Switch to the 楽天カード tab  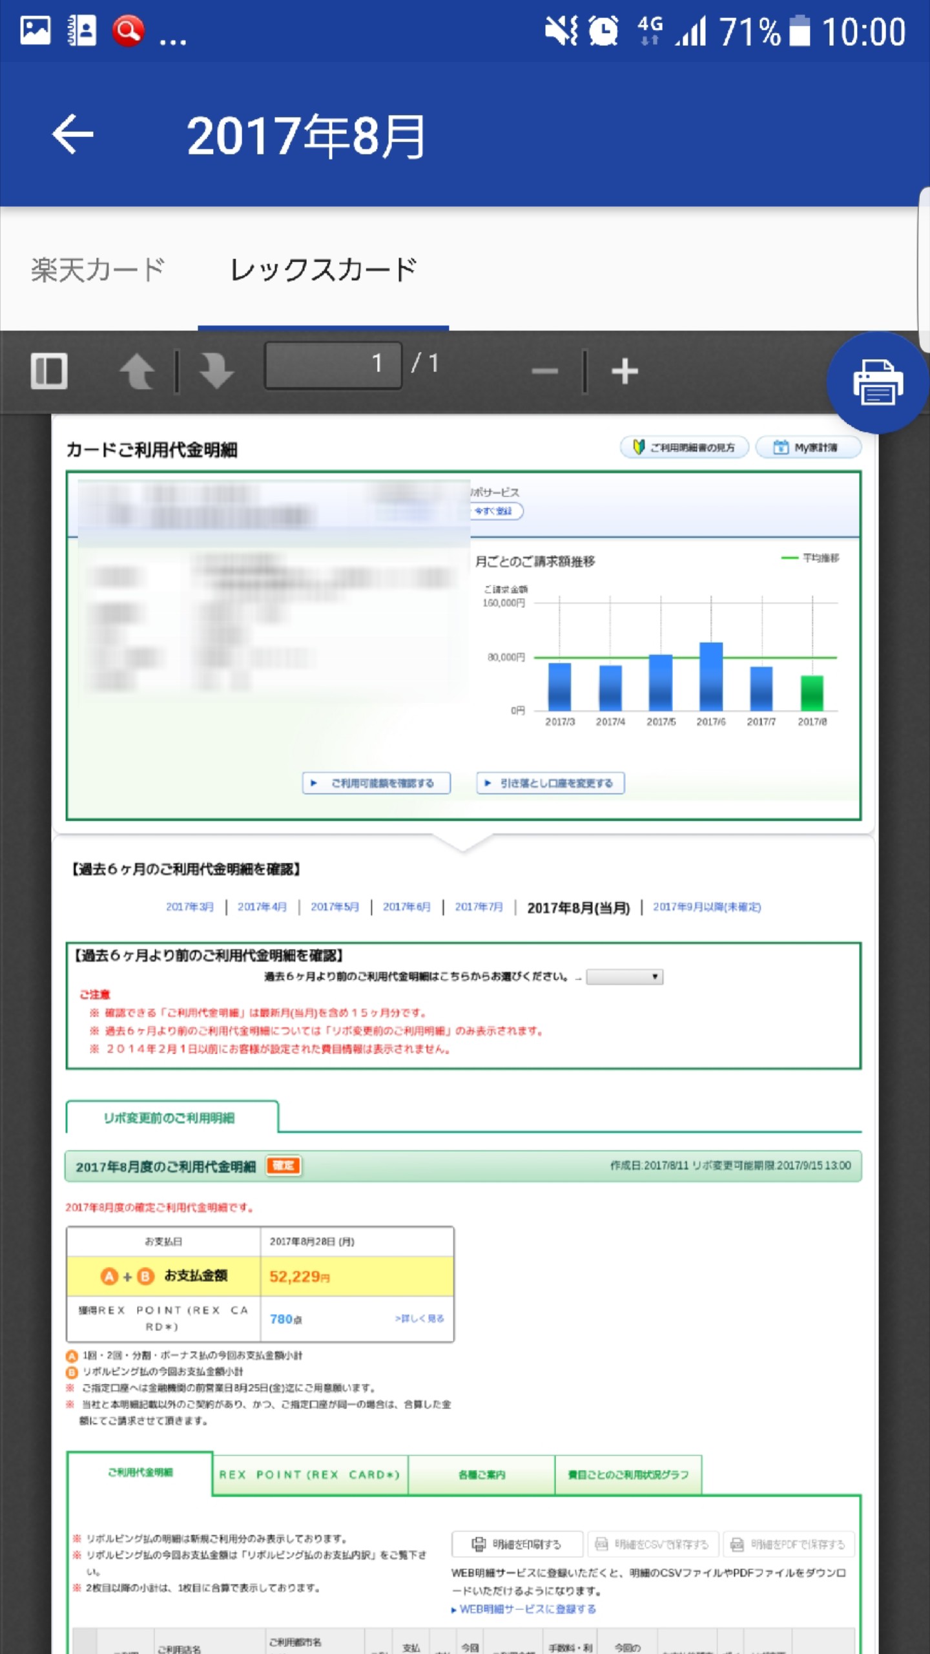pyautogui.click(x=98, y=269)
